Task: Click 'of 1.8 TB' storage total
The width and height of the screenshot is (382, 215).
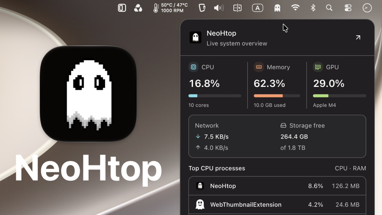Action: [293, 148]
